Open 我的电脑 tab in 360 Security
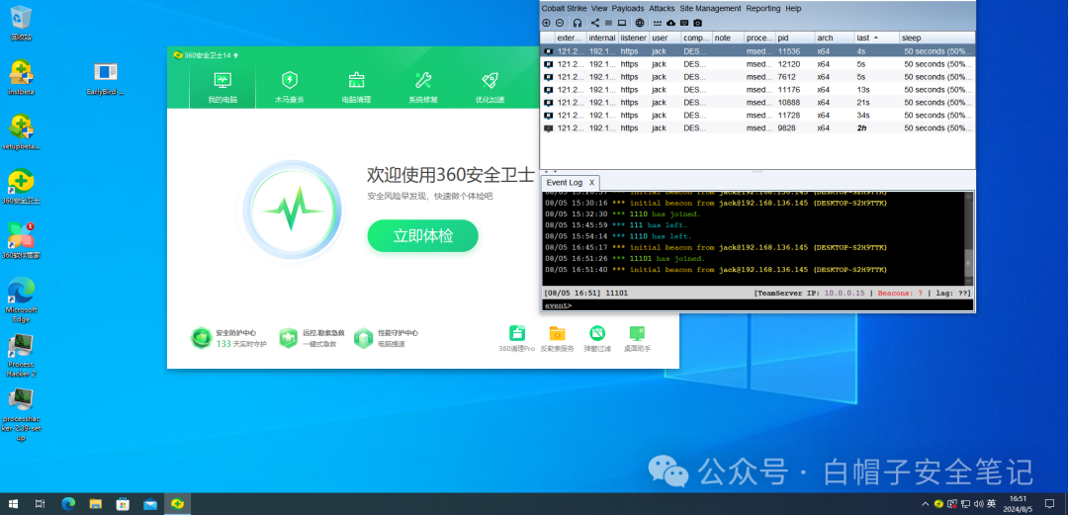 222,87
